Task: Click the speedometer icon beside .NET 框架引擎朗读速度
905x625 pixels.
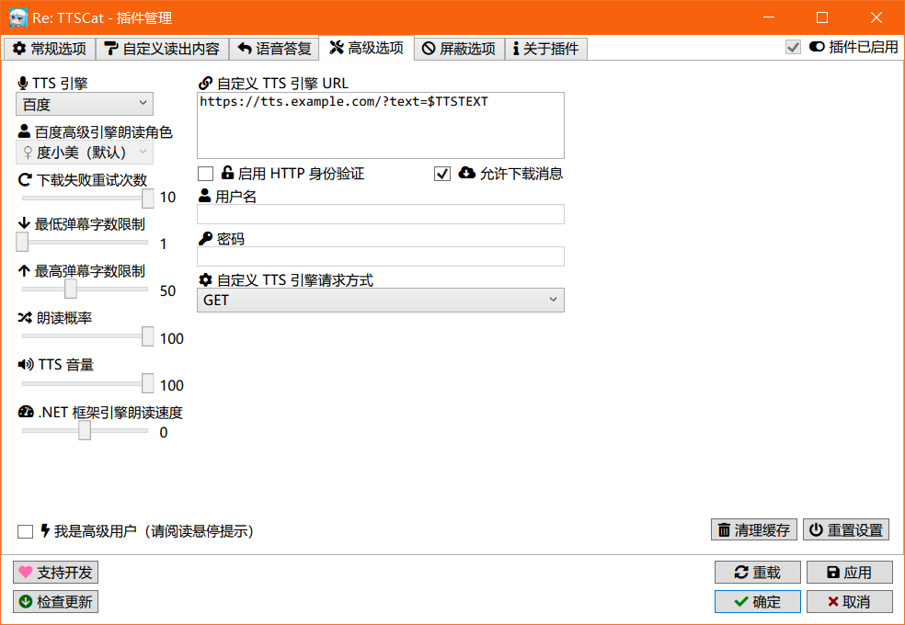Action: pyautogui.click(x=26, y=412)
